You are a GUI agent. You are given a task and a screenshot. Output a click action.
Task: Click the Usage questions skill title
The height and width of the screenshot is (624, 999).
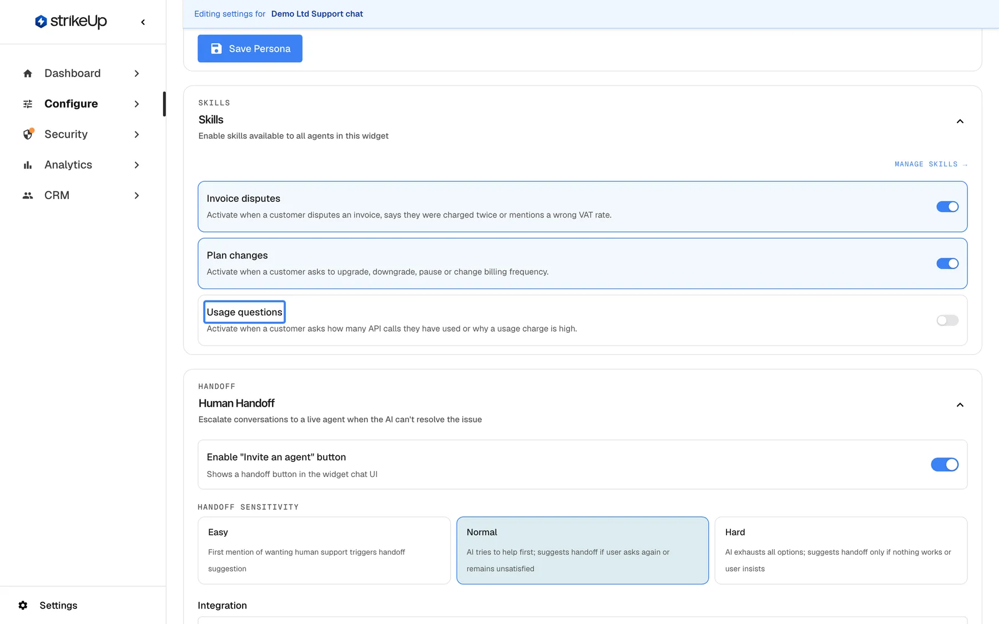pyautogui.click(x=244, y=312)
